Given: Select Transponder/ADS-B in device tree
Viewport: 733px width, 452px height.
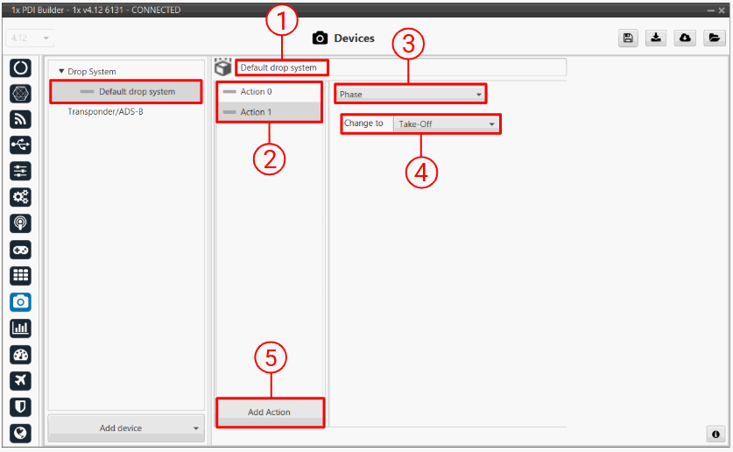Looking at the screenshot, I should point(105,112).
